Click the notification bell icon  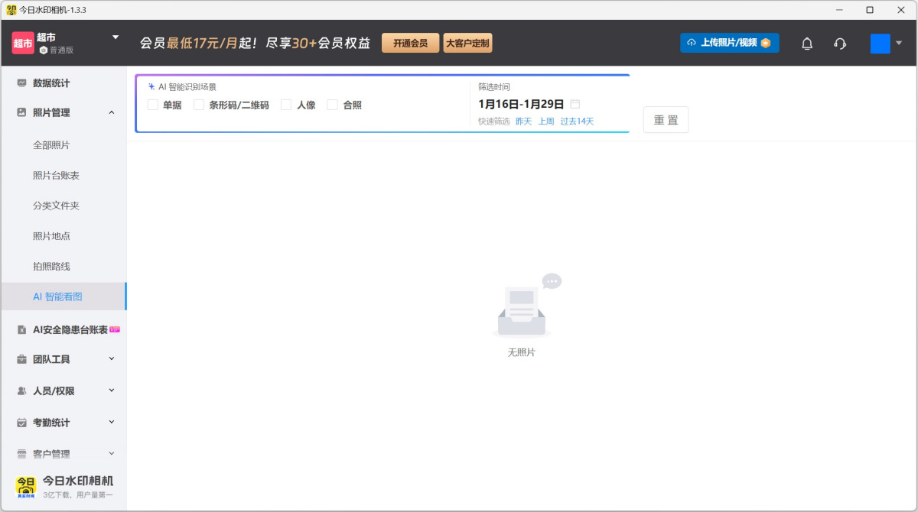click(806, 44)
